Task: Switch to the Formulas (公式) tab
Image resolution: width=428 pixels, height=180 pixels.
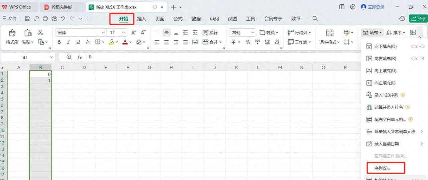Action: click(178, 19)
